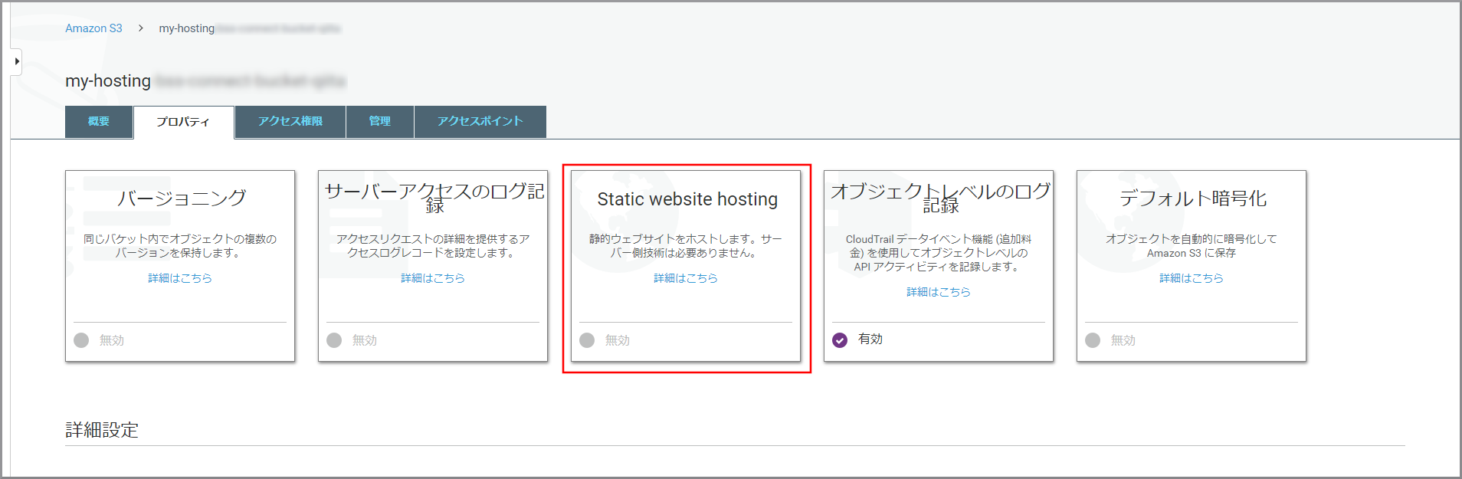Click the my-hosting bucket title
Screen dimensions: 1462x479
point(108,80)
